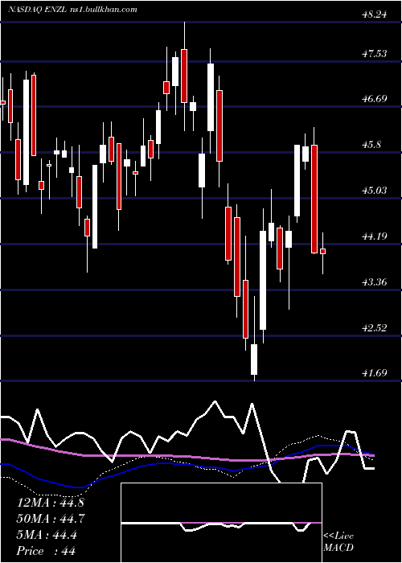Click the Price : 44 readout
402x563 pixels.
tap(46, 551)
